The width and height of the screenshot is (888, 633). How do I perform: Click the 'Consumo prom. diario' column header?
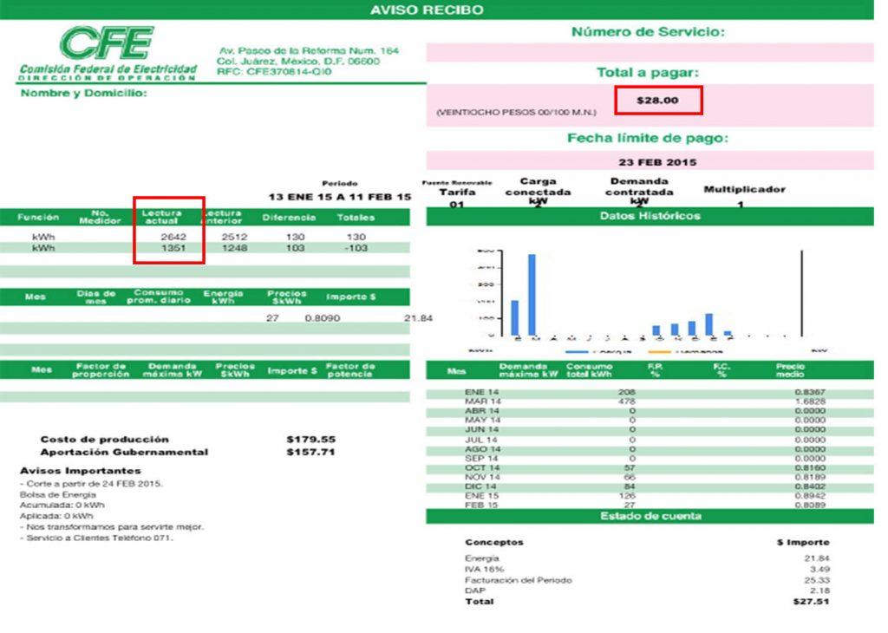point(159,297)
